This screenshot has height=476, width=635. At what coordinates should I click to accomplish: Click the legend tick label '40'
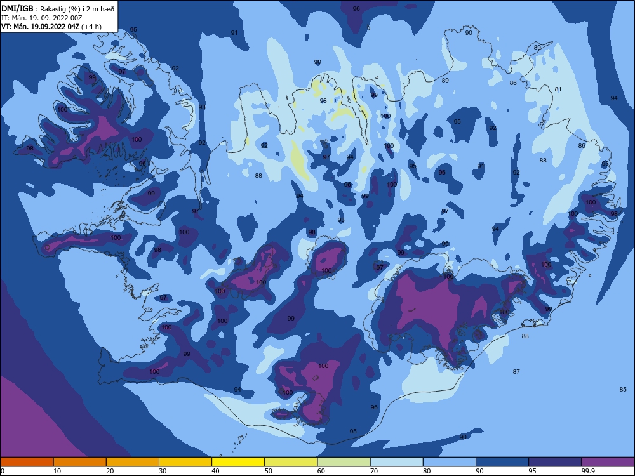[215, 471]
